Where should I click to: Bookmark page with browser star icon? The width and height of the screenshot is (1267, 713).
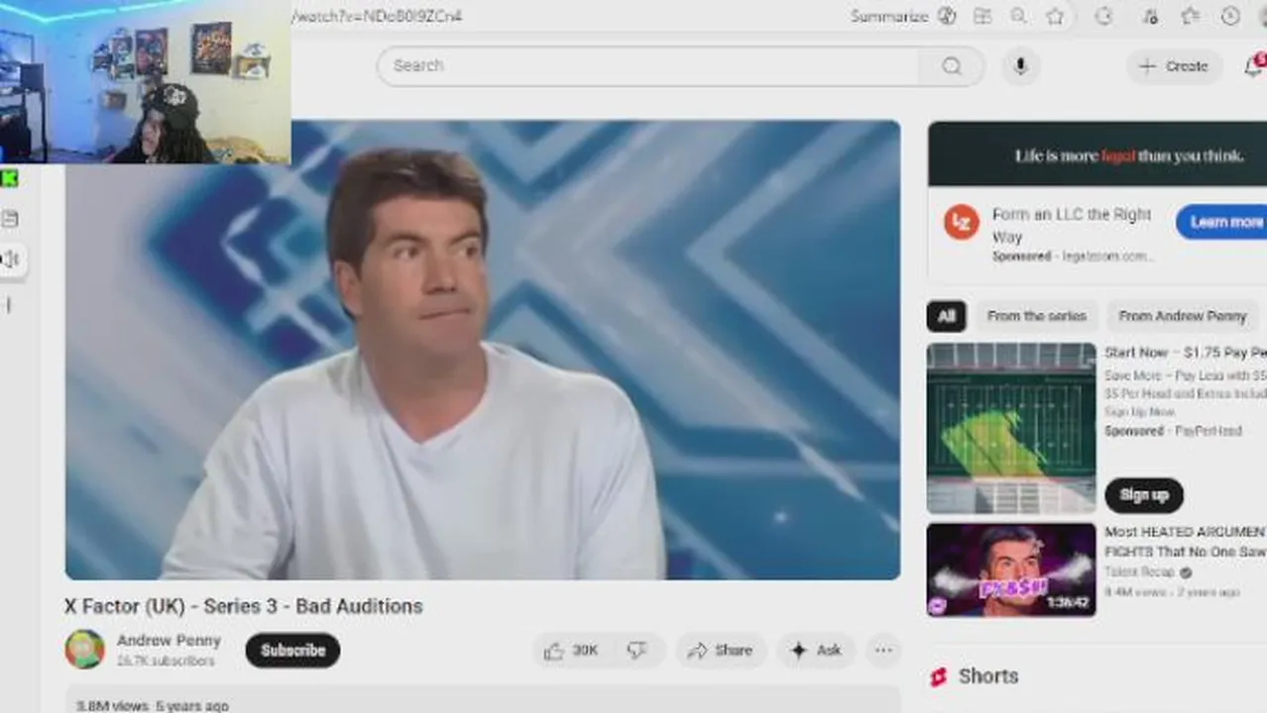click(1055, 16)
